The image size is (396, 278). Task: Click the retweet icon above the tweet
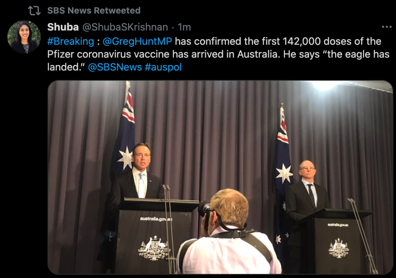tap(34, 11)
